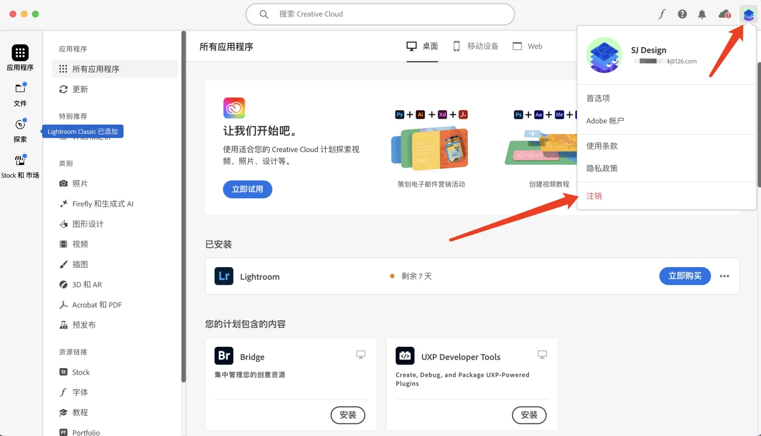The width and height of the screenshot is (761, 436).
Task: Open more options for Lightroom
Action: click(x=724, y=276)
